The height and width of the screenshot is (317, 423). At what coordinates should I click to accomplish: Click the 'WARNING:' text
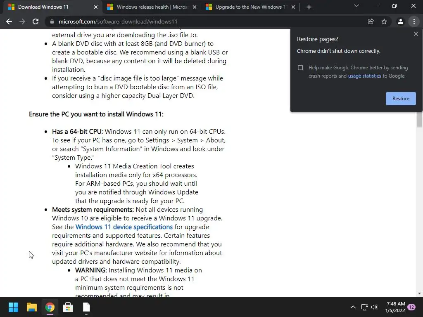pos(91,270)
